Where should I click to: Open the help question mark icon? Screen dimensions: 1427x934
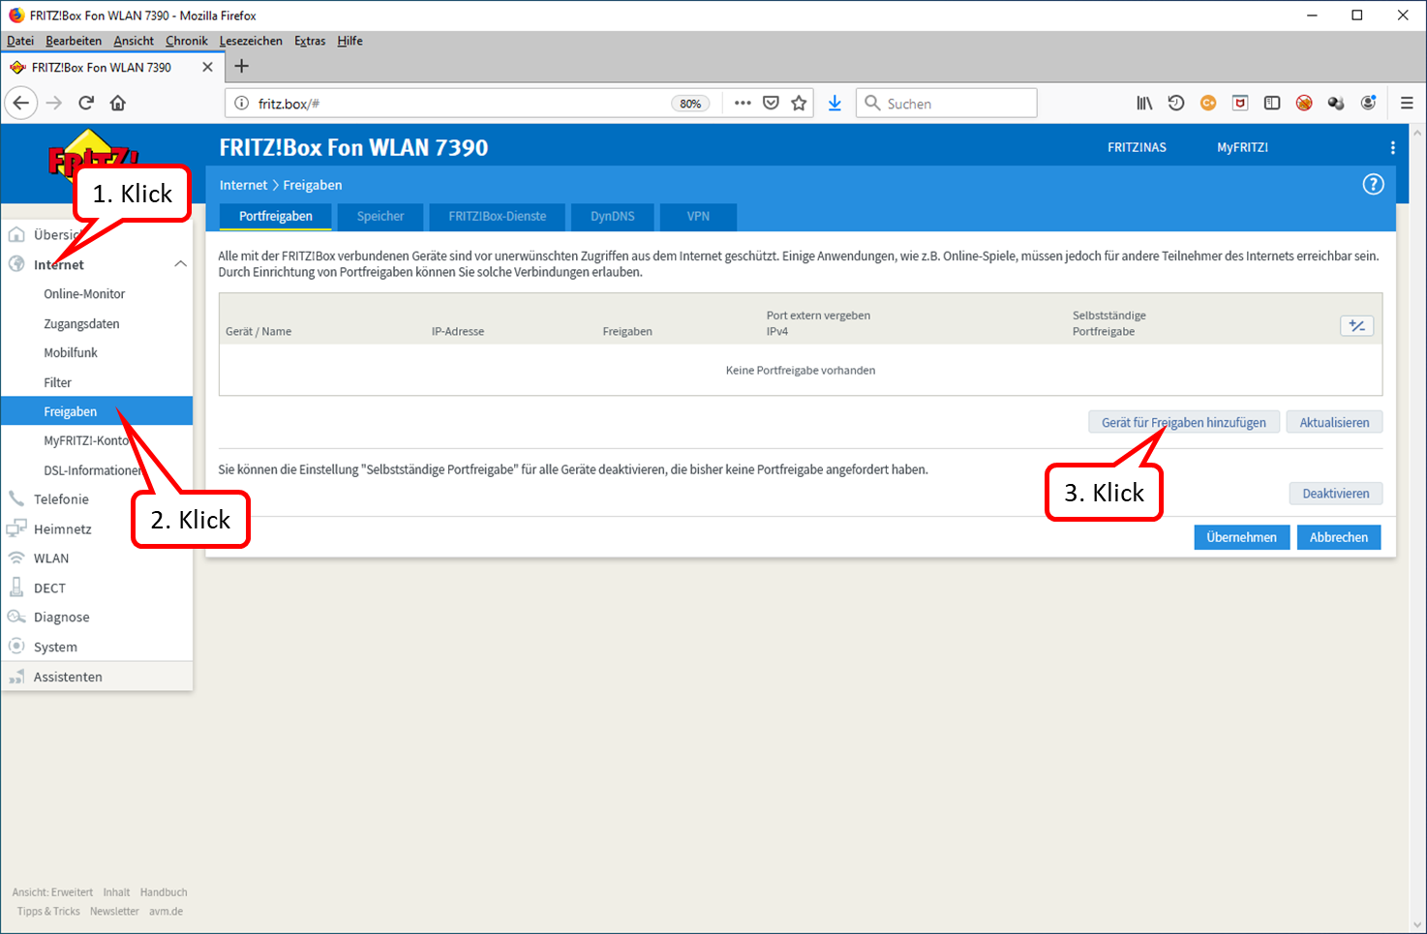[x=1373, y=185]
